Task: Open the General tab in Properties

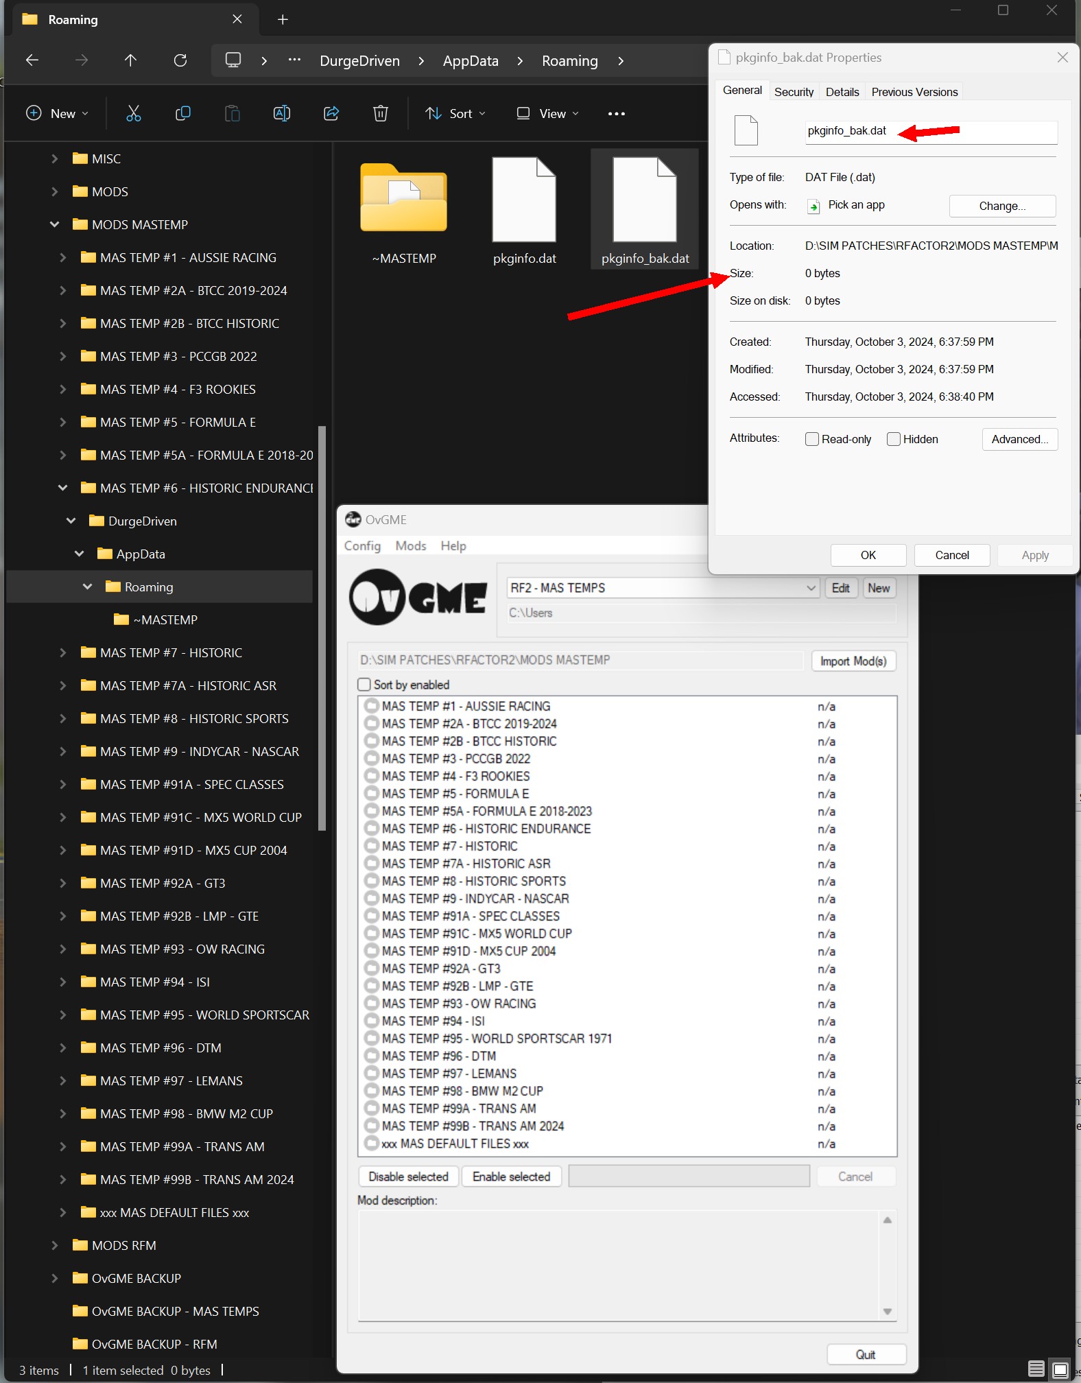Action: pos(742,90)
